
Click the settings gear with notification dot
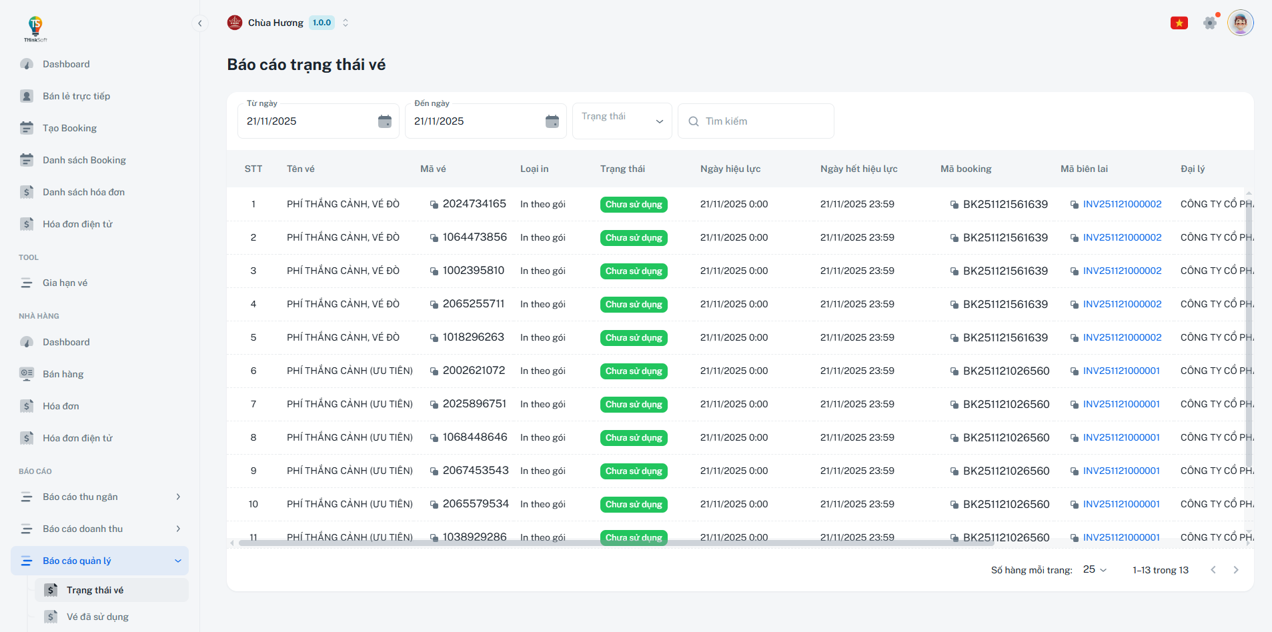point(1210,22)
